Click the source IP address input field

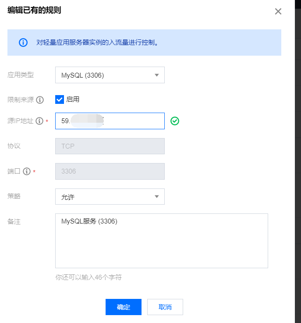[x=131, y=121]
